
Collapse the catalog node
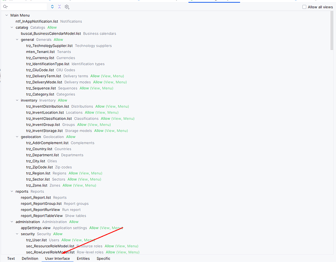(12, 27)
